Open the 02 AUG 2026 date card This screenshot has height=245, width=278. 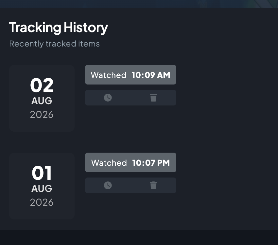[42, 98]
